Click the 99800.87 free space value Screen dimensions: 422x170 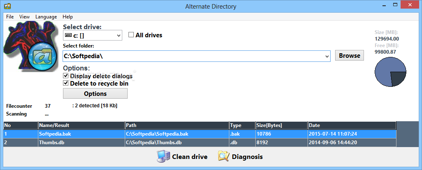pos(385,52)
